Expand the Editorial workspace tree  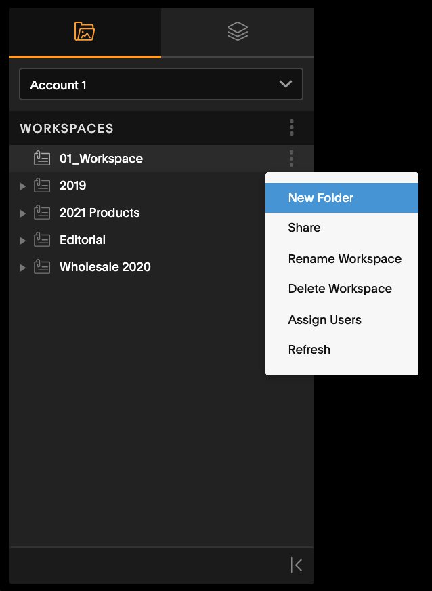[22, 241]
